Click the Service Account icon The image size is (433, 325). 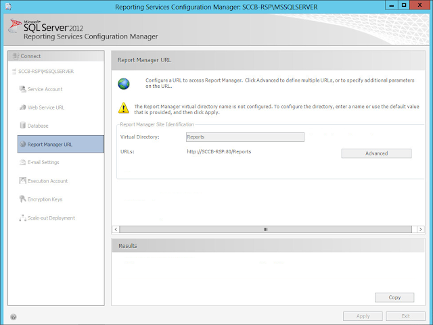(22, 89)
